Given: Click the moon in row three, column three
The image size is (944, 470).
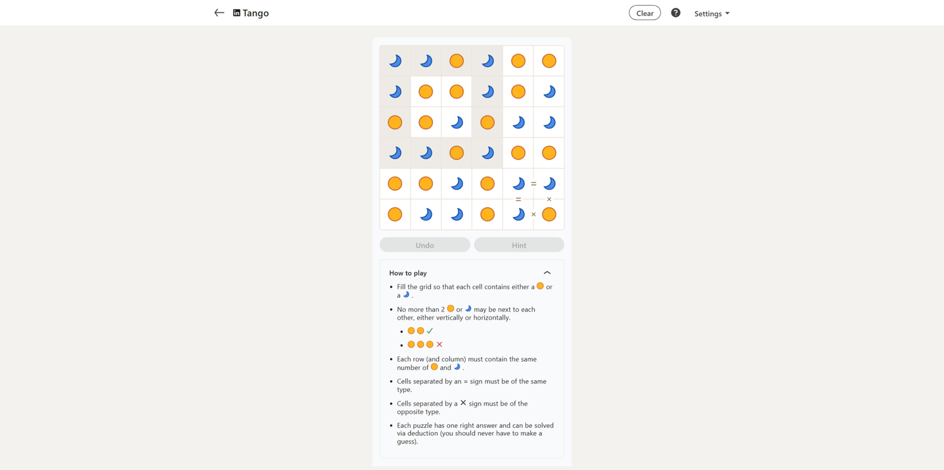Looking at the screenshot, I should [457, 123].
